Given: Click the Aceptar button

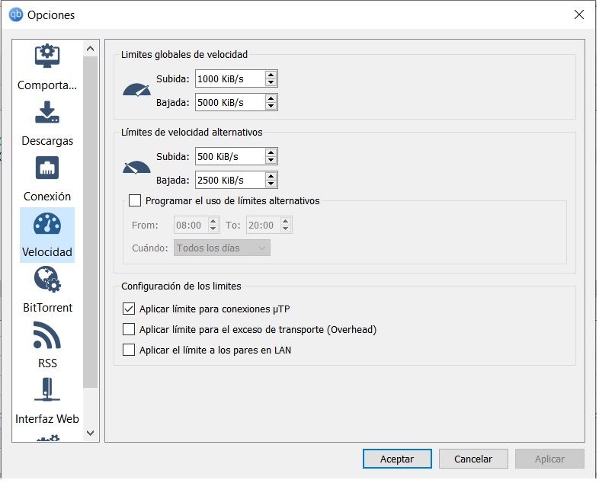Looking at the screenshot, I should click(x=397, y=459).
